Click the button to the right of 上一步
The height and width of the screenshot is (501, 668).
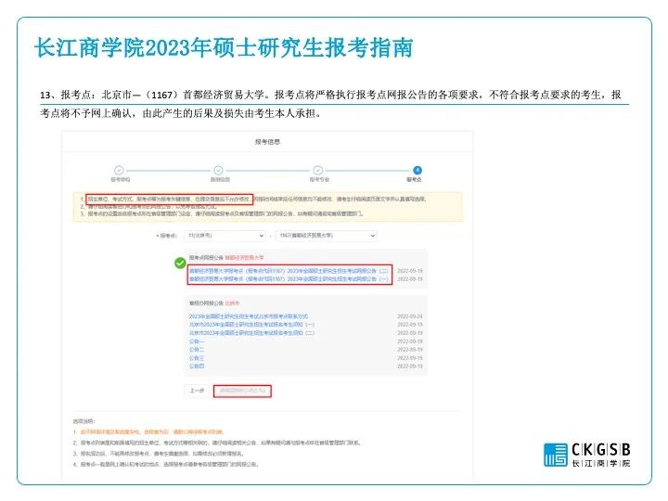pyautogui.click(x=242, y=391)
